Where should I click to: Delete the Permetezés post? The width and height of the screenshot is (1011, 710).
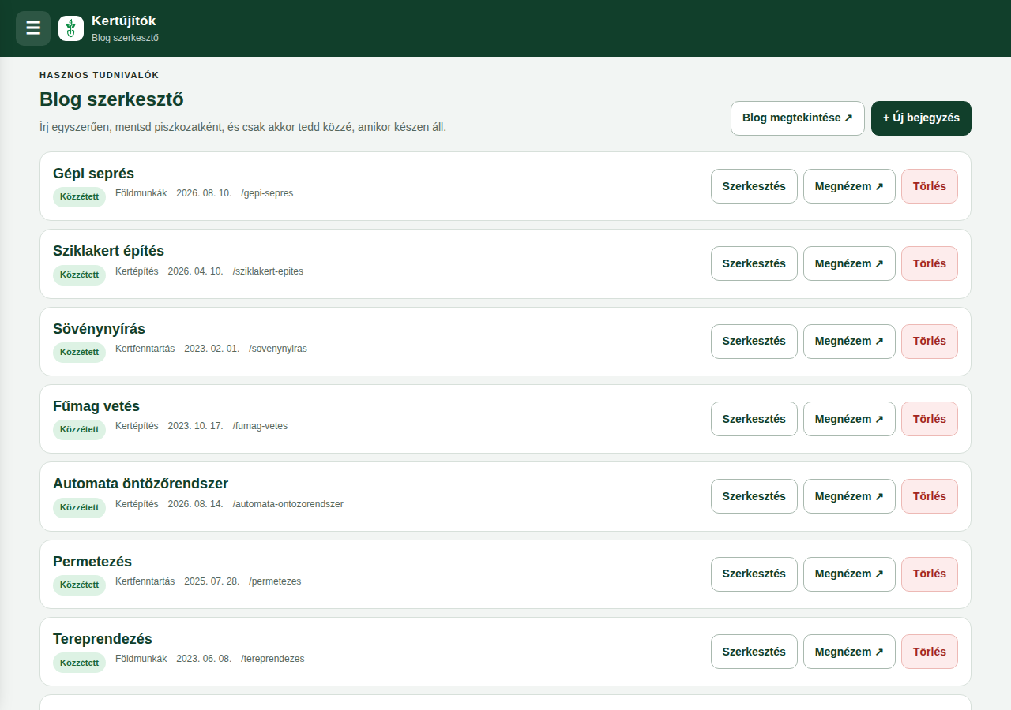coord(930,574)
